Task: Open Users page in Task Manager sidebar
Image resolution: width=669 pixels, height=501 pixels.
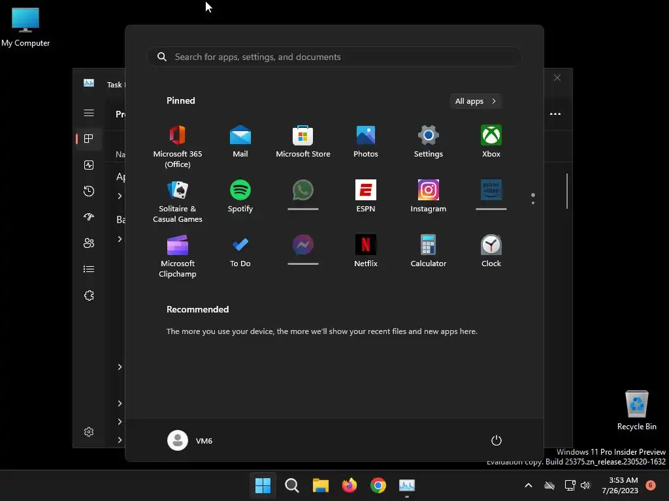Action: 89,243
